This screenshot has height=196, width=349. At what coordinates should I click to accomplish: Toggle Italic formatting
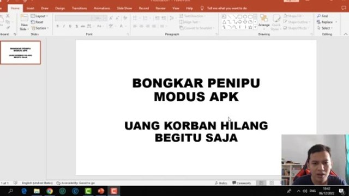point(64,26)
